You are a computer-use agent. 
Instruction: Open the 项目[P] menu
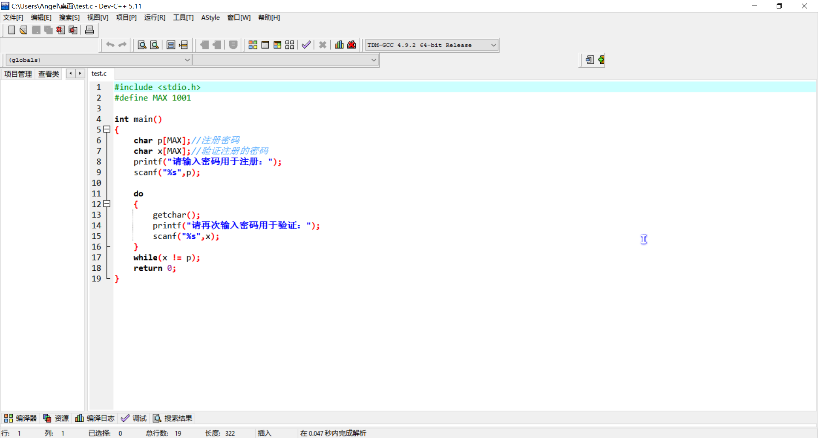pos(127,17)
